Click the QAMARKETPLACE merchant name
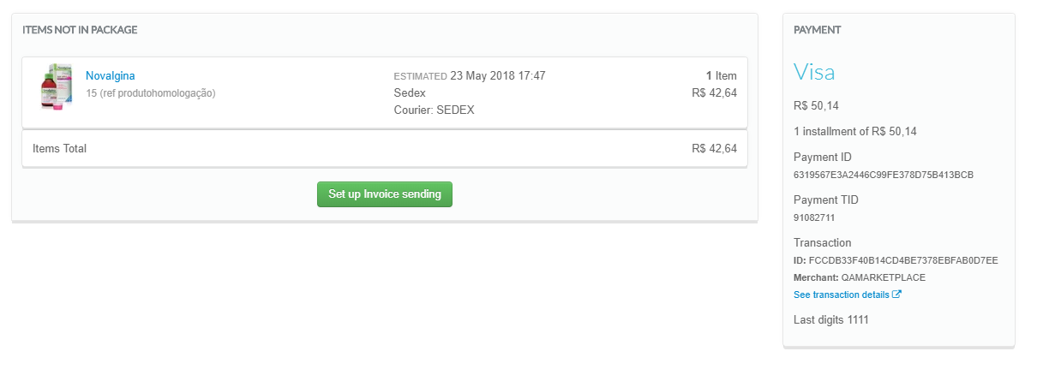1043x381 pixels. pos(883,277)
